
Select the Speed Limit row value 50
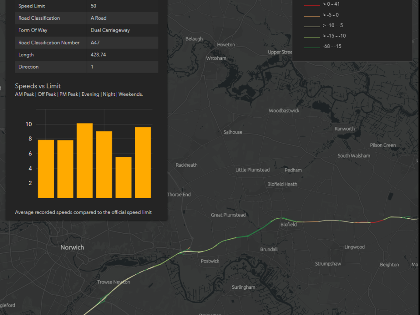94,6
